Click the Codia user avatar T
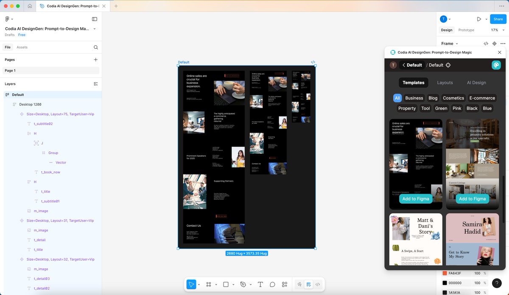The width and height of the screenshot is (509, 295). [393, 65]
